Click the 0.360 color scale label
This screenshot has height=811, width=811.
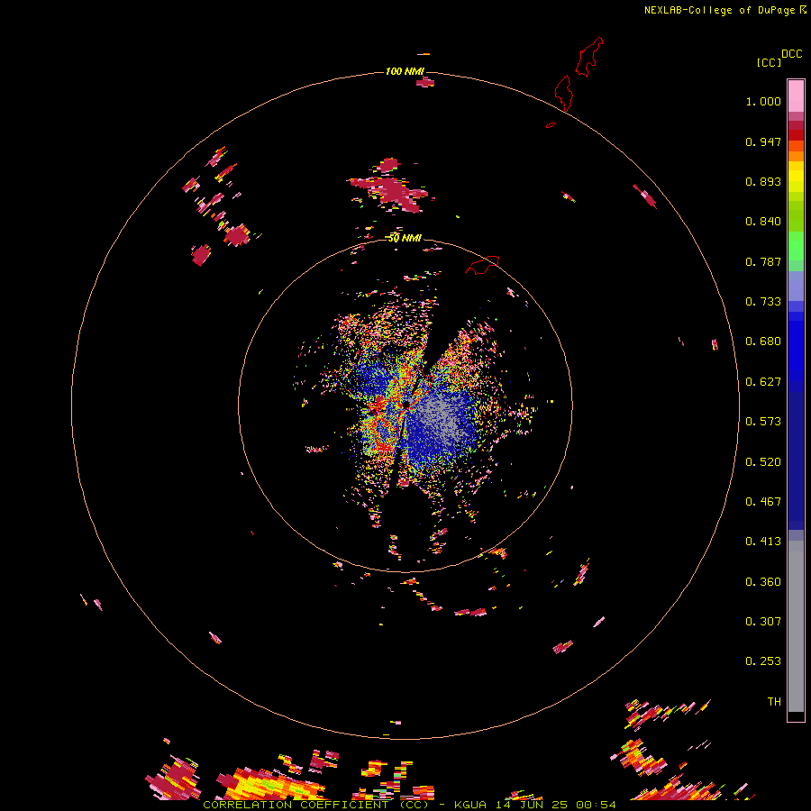pyautogui.click(x=763, y=582)
